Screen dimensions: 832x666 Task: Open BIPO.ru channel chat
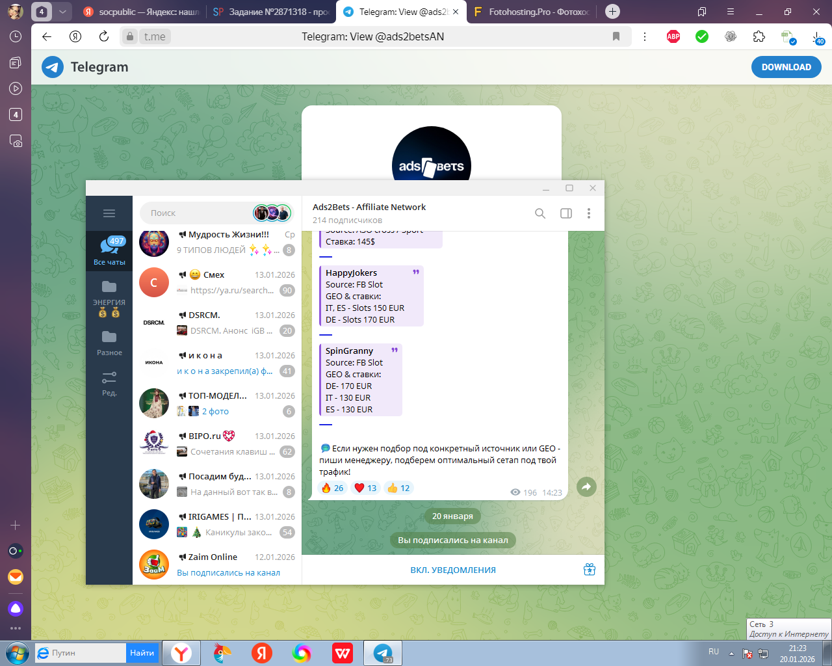[x=217, y=444]
